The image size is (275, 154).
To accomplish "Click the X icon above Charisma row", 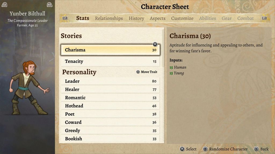I will click(x=155, y=44).
